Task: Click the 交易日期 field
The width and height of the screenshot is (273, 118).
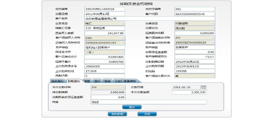Action: coord(105,14)
